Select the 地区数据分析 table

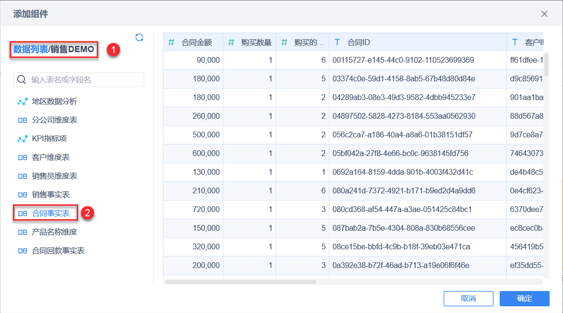click(x=54, y=101)
